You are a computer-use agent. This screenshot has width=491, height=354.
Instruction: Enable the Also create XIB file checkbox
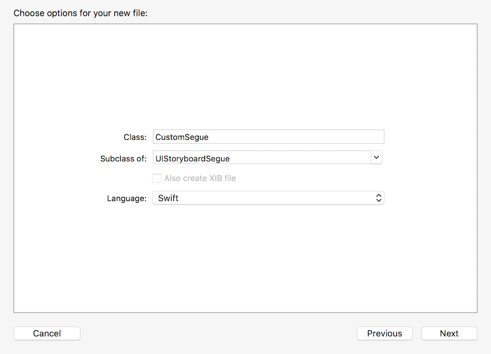coord(157,178)
